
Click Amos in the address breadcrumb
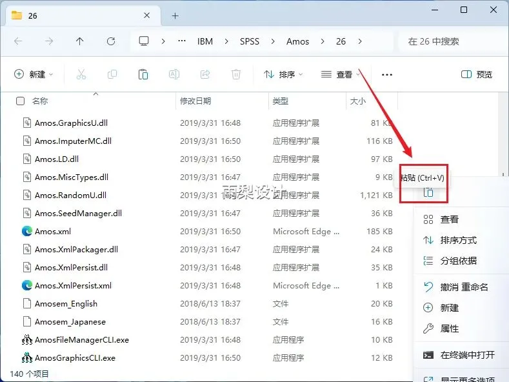(x=297, y=41)
